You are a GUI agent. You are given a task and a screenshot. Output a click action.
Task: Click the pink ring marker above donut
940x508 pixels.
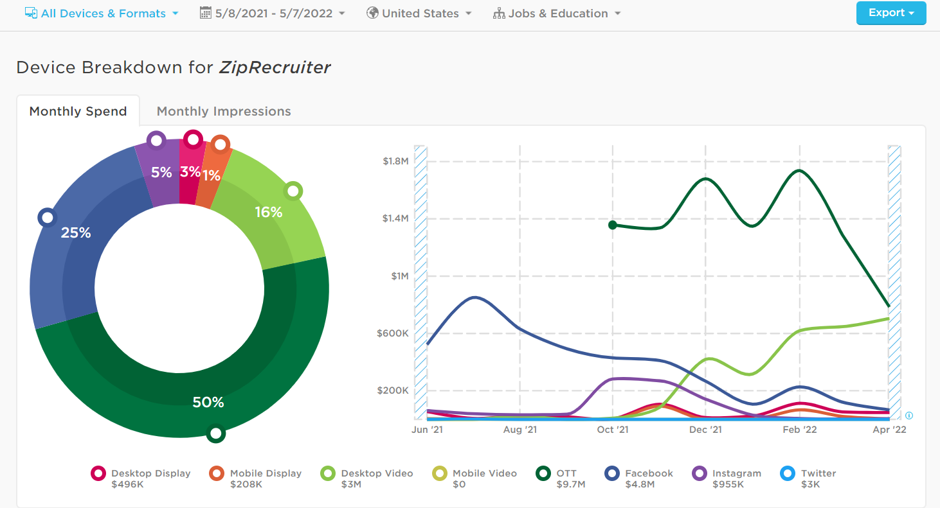pos(193,139)
